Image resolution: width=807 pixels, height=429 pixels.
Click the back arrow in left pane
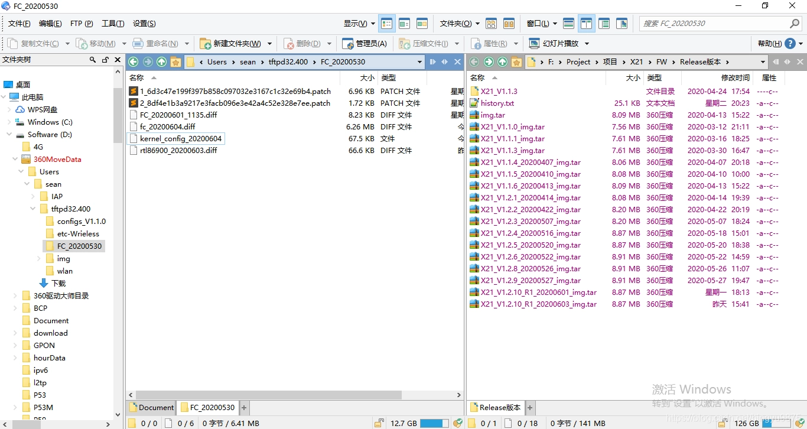coord(134,62)
